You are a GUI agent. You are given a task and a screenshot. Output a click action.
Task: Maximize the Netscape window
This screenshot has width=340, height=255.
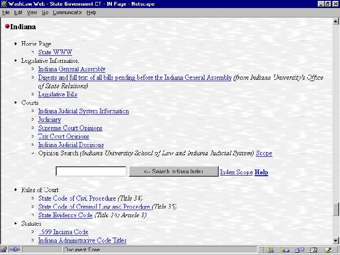(328, 4)
